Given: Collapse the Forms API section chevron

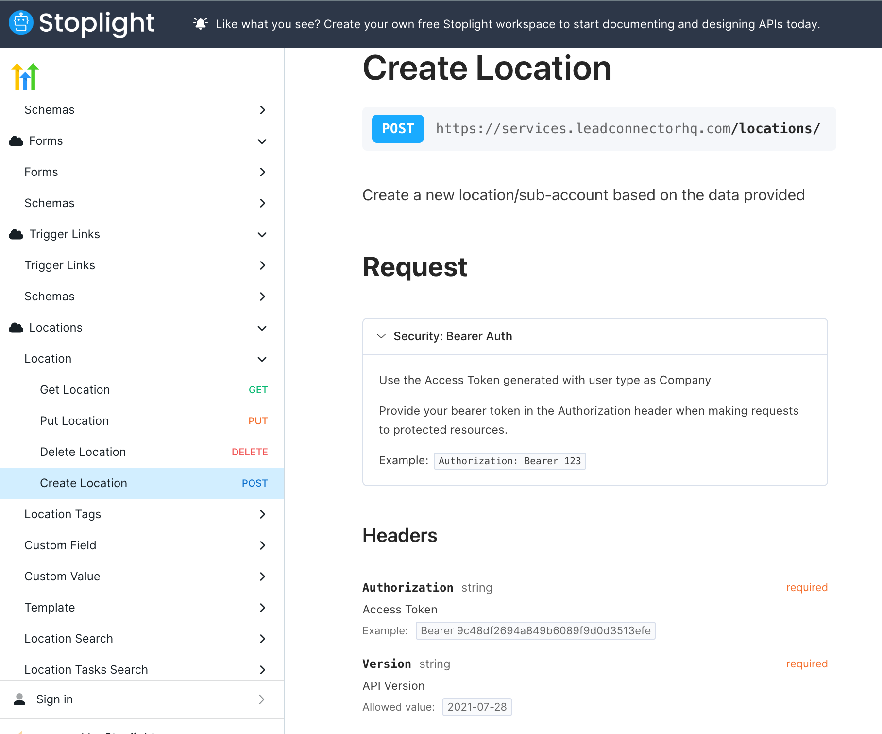Looking at the screenshot, I should point(262,141).
